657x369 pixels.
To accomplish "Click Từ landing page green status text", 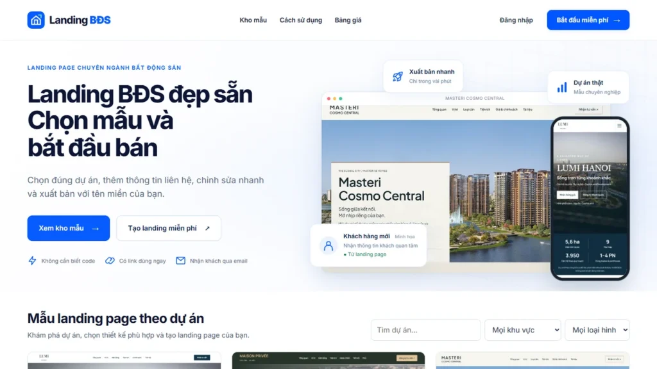I will tap(365, 254).
